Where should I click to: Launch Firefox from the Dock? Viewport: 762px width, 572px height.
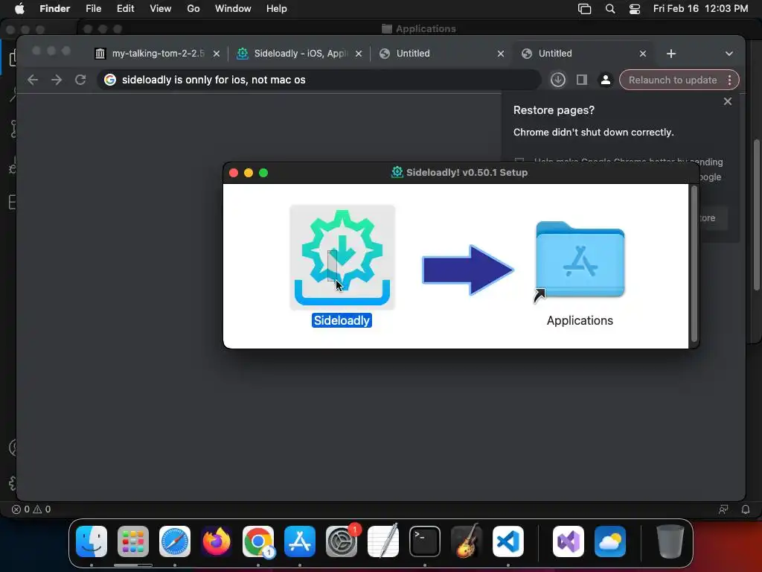[x=217, y=541]
